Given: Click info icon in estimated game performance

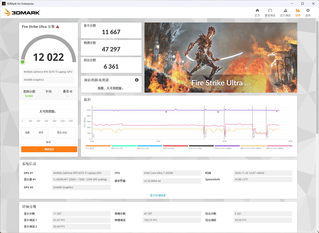Looking at the screenshot, I should pos(137,80).
